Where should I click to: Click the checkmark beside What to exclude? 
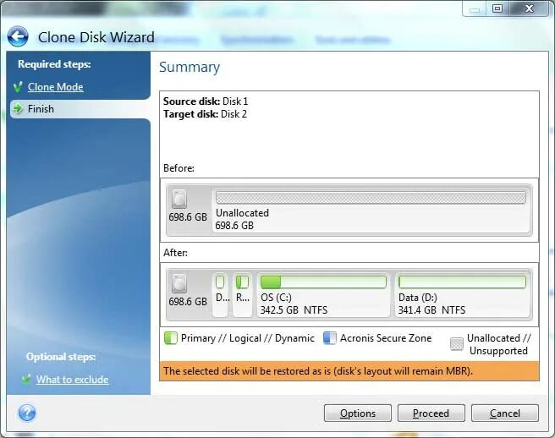coord(26,380)
